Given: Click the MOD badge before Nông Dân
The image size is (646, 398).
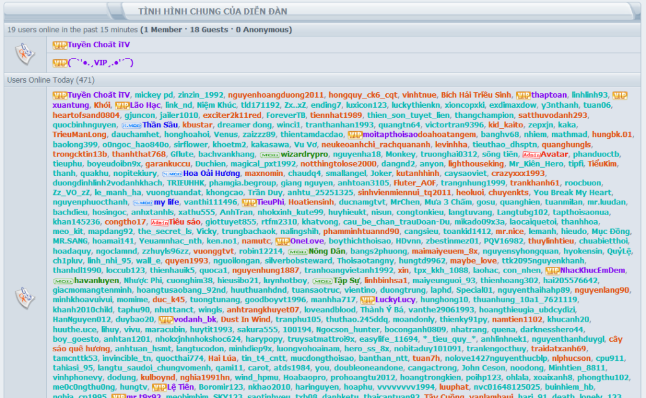Looking at the screenshot, I should (297, 251).
